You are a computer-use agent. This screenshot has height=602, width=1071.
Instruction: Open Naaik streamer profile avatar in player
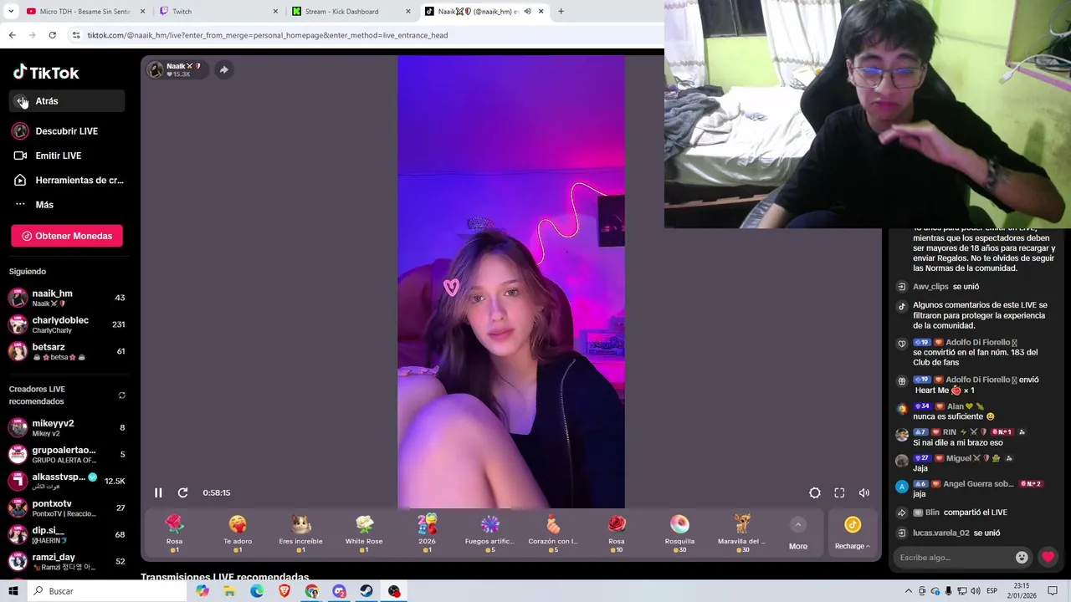click(x=156, y=70)
